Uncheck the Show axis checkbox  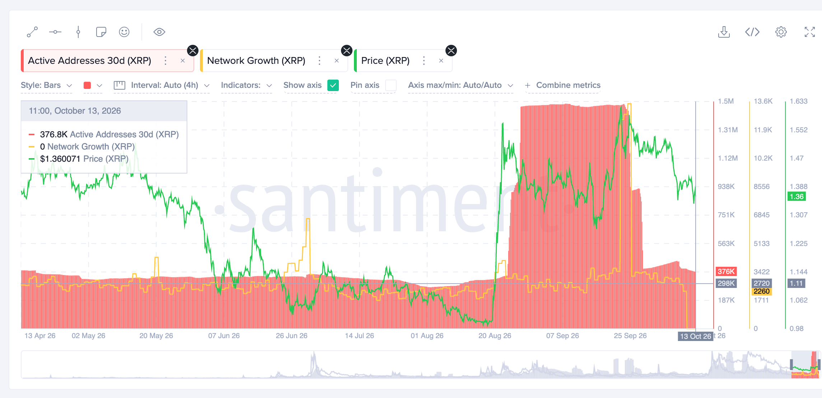pos(333,85)
